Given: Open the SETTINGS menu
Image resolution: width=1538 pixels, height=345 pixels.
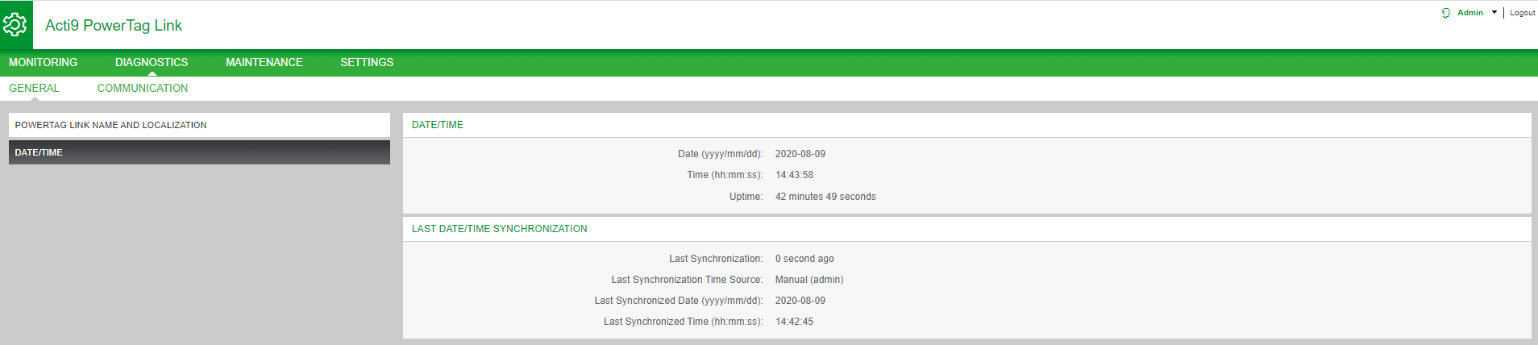Looking at the screenshot, I should 367,62.
